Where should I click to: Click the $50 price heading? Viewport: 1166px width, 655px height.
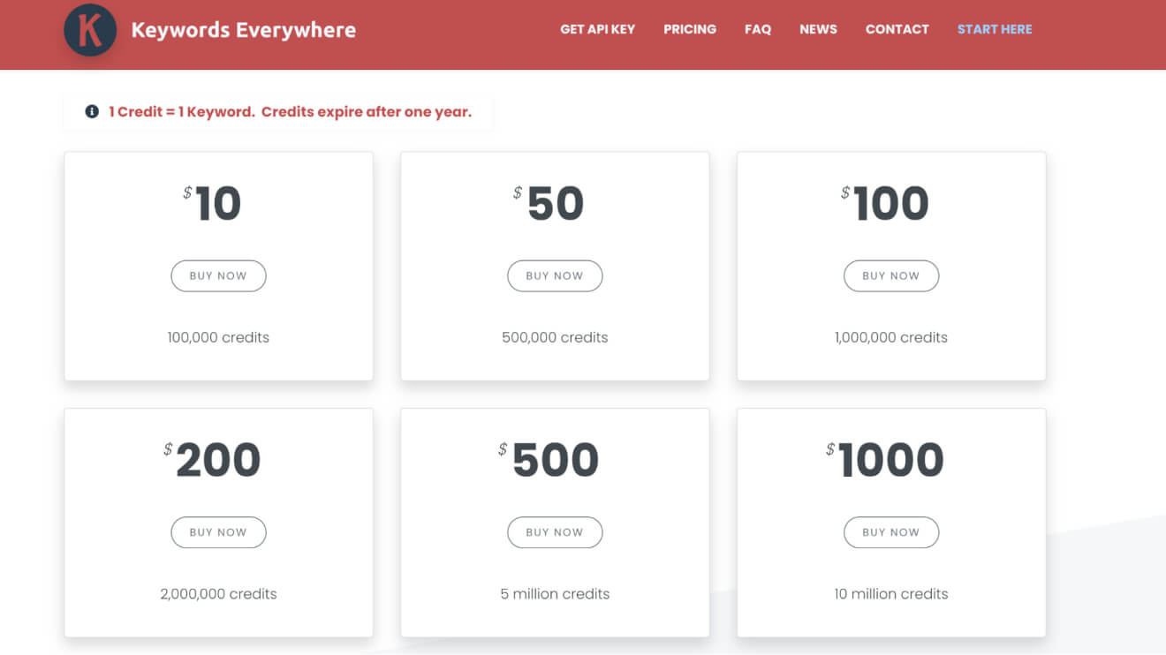click(x=549, y=203)
